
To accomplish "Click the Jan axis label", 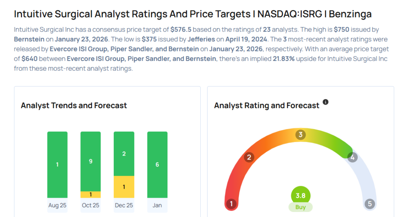I will pos(157,205).
